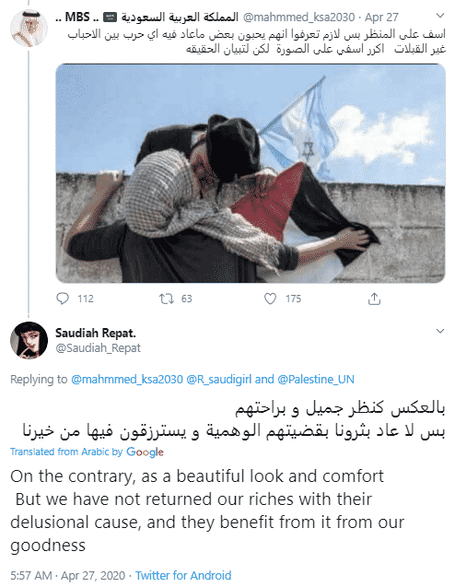
Task: Open the share icon under the photo
Action: (x=374, y=299)
